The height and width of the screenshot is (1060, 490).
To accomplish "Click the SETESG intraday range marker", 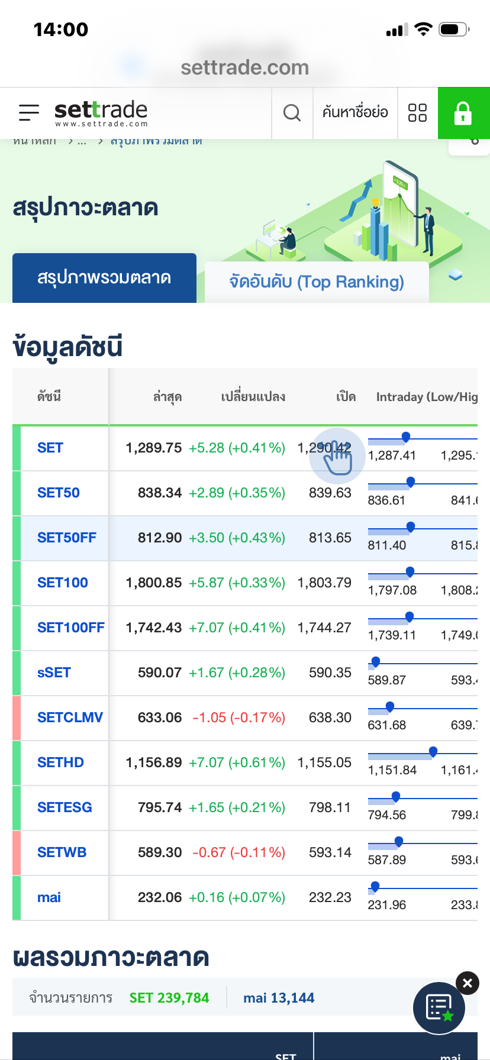I will [x=396, y=797].
